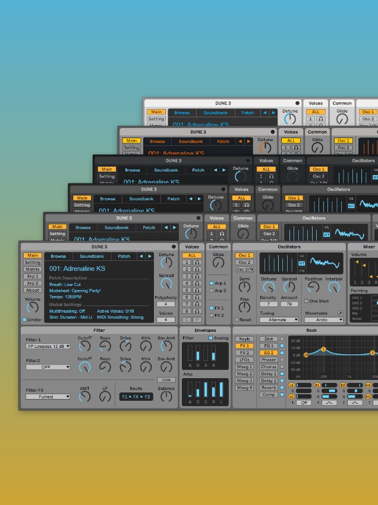This screenshot has width=378, height=505.
Task: Solo voice 4 with its headphone icon
Action: coord(197,283)
